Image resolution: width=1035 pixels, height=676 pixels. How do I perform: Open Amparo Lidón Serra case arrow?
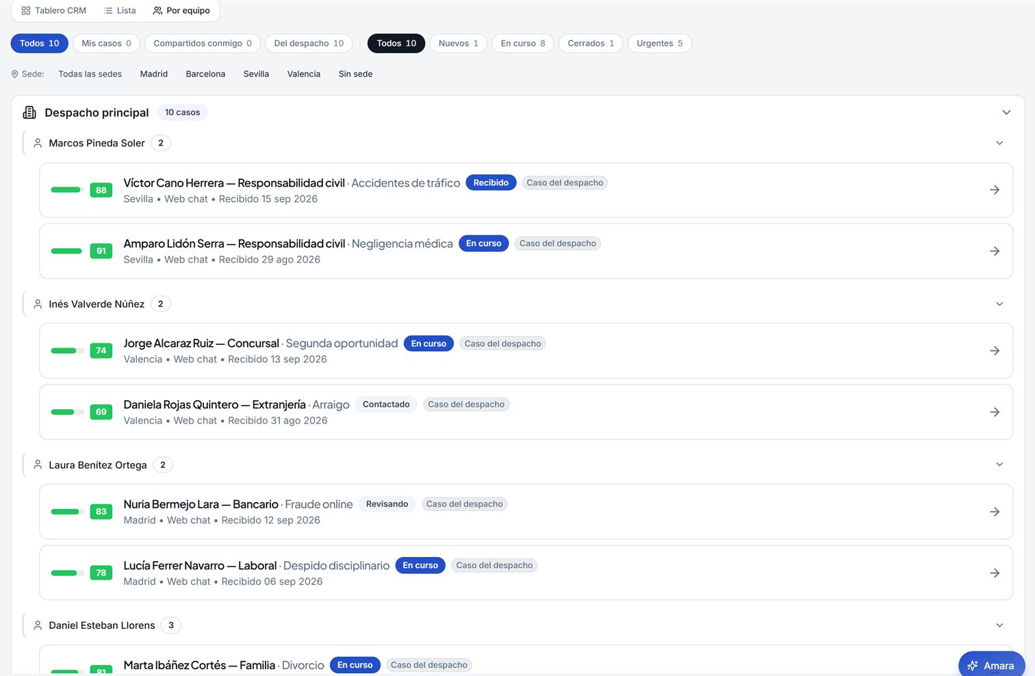point(995,251)
